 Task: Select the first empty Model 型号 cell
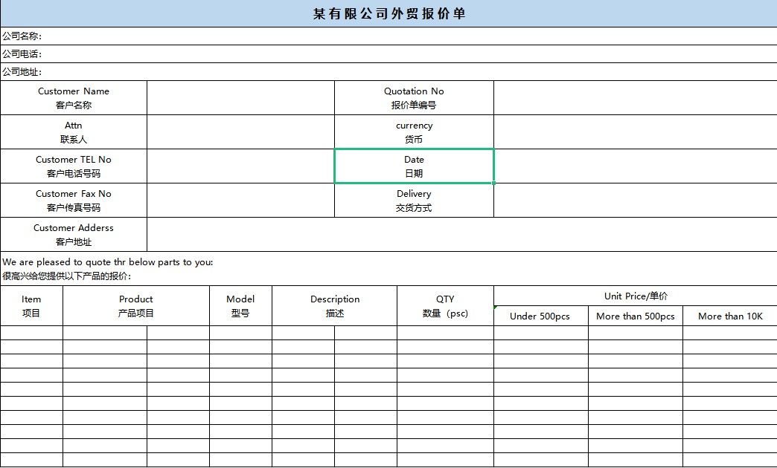240,331
